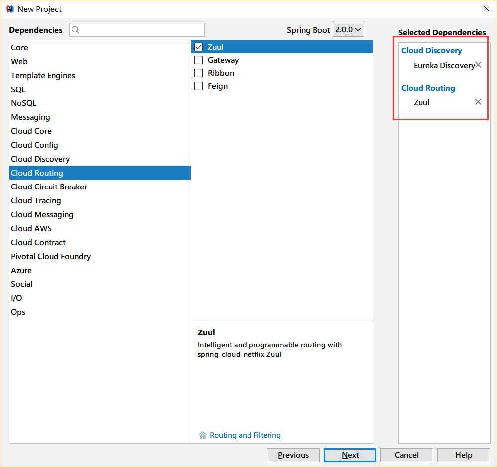
Task: Remove Zuul from selected dependencies
Action: (478, 102)
